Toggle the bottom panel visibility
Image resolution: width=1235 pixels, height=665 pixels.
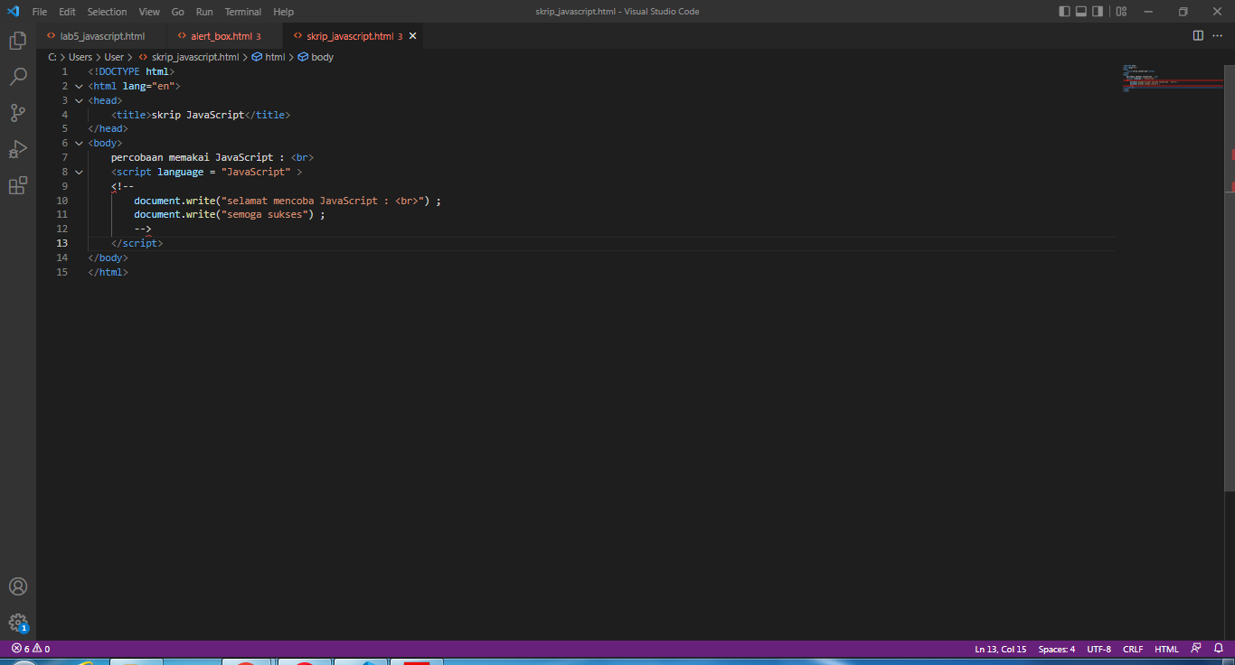1081,11
